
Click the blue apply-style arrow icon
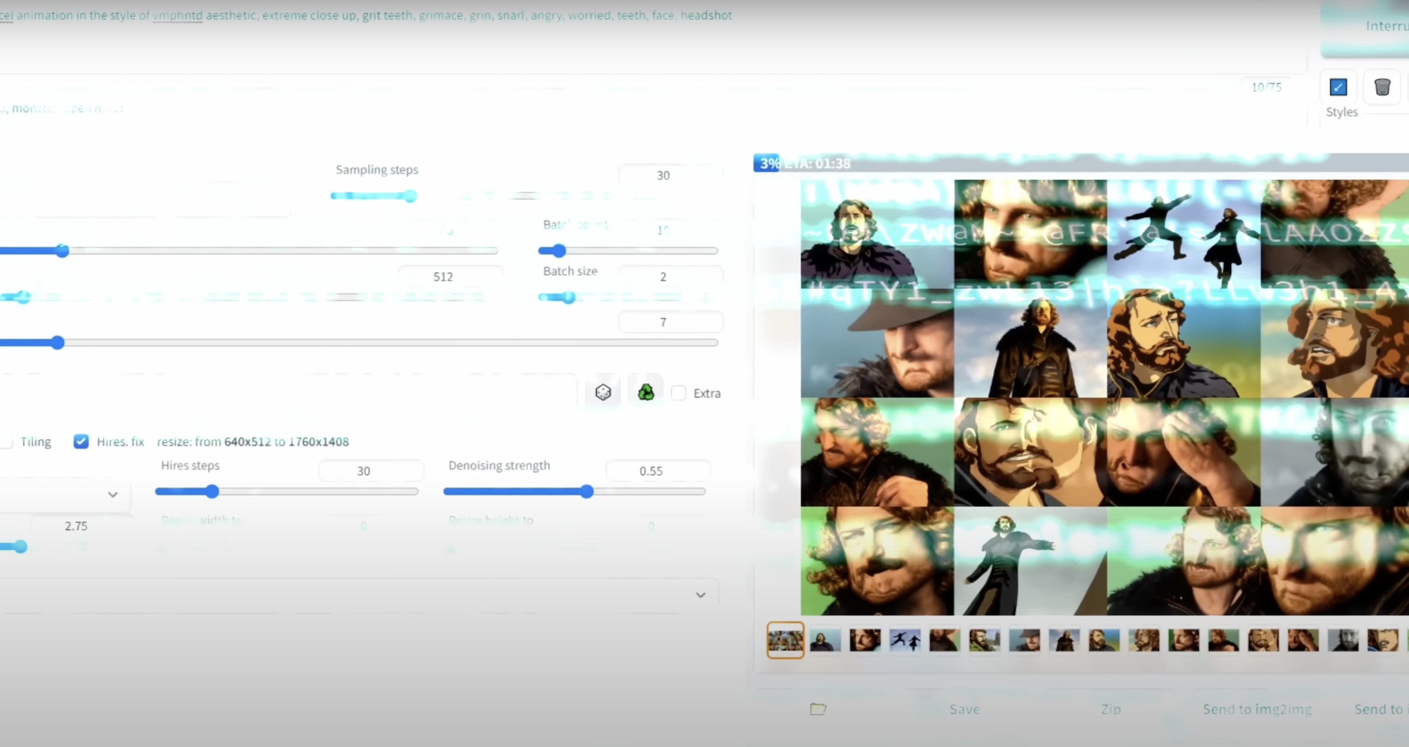click(x=1338, y=87)
